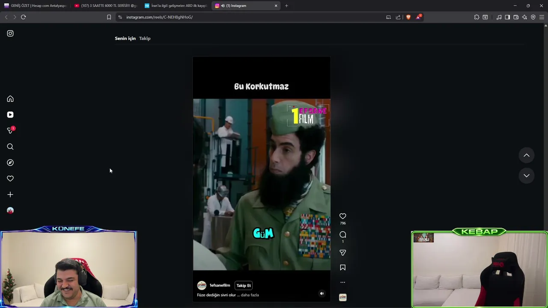548x308 pixels.
Task: Open Leo AI sparkle icon
Action: (524, 17)
